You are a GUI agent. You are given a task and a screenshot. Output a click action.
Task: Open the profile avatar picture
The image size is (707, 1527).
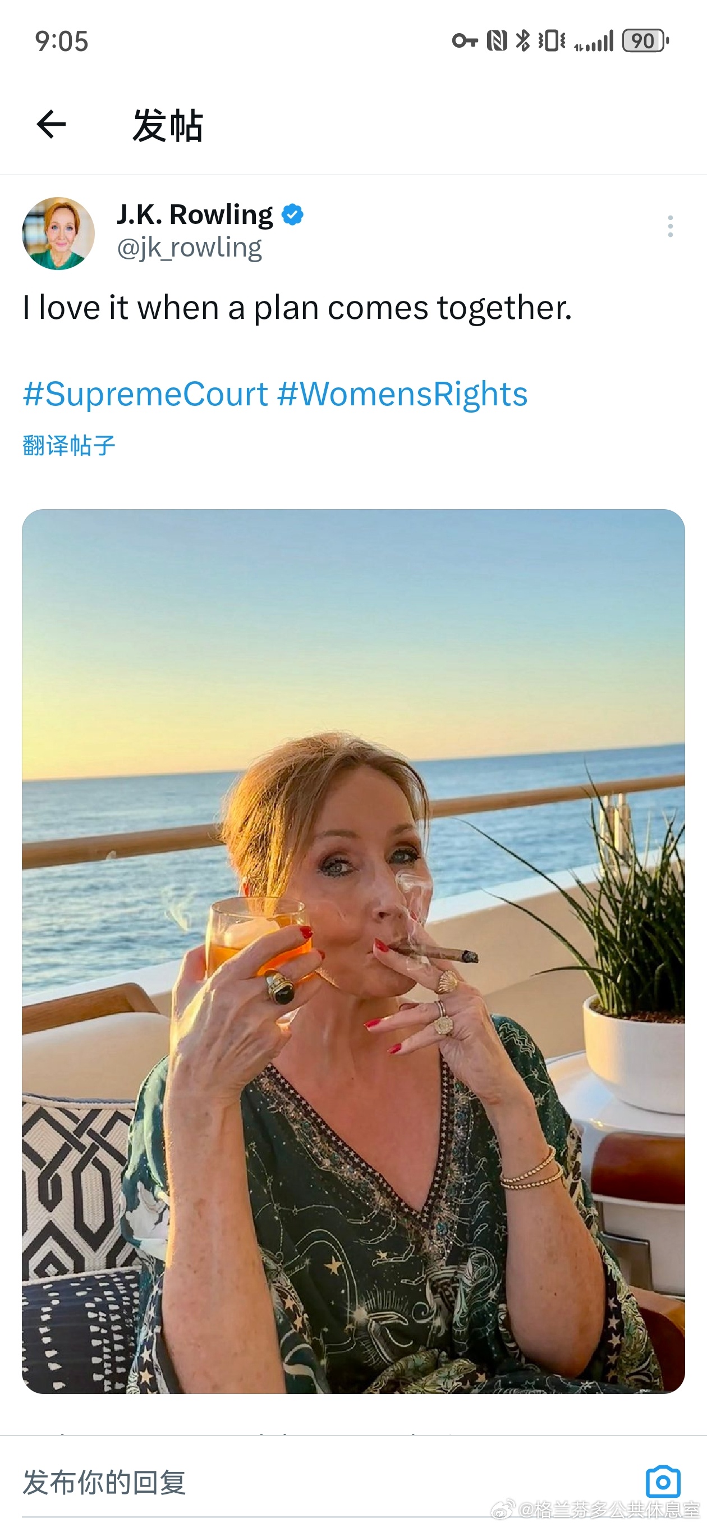[58, 234]
